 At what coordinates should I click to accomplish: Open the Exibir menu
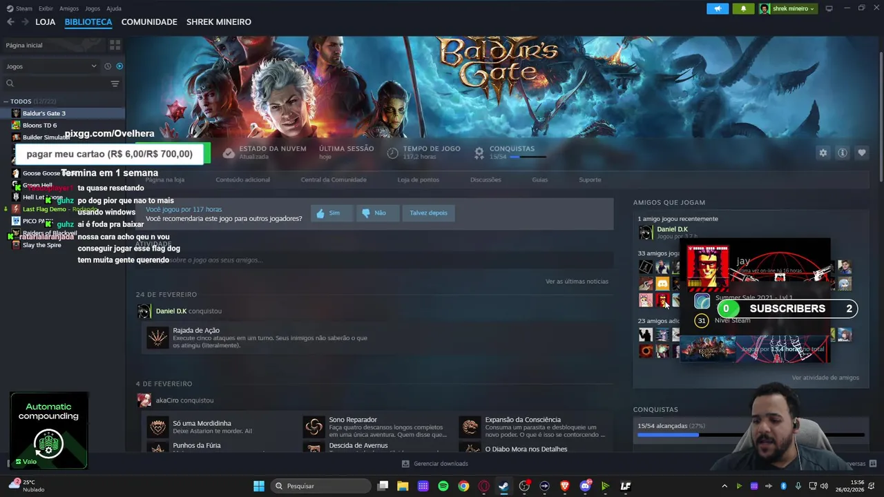coord(46,8)
